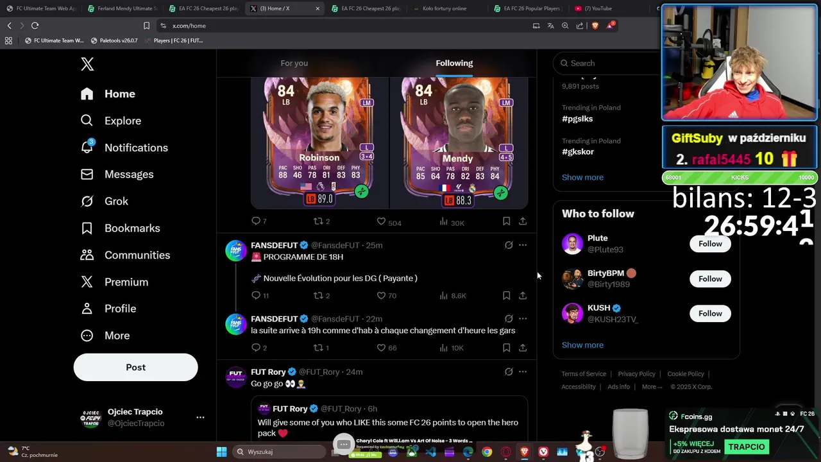Open the Premium page
Viewport: 821px width, 462px height.
[114, 282]
